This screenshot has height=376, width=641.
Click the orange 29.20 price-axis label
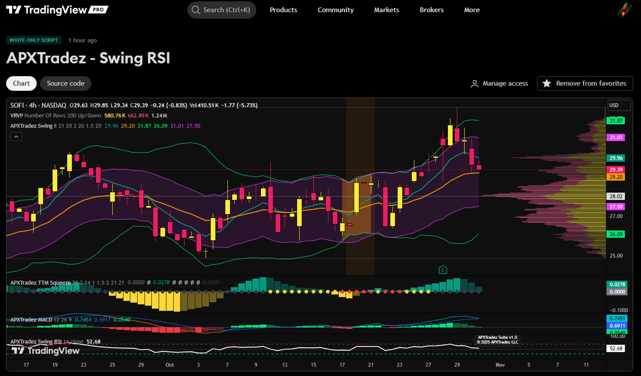[616, 177]
